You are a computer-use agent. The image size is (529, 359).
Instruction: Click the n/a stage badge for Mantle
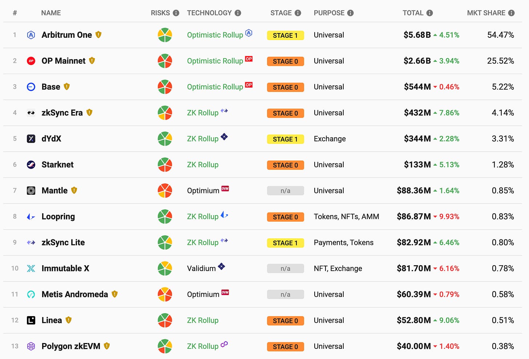coord(286,191)
